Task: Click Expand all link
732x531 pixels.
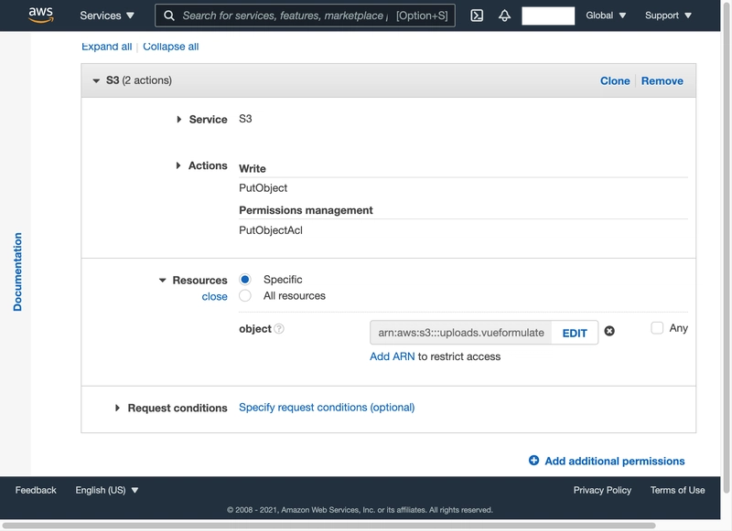Action: [106, 46]
